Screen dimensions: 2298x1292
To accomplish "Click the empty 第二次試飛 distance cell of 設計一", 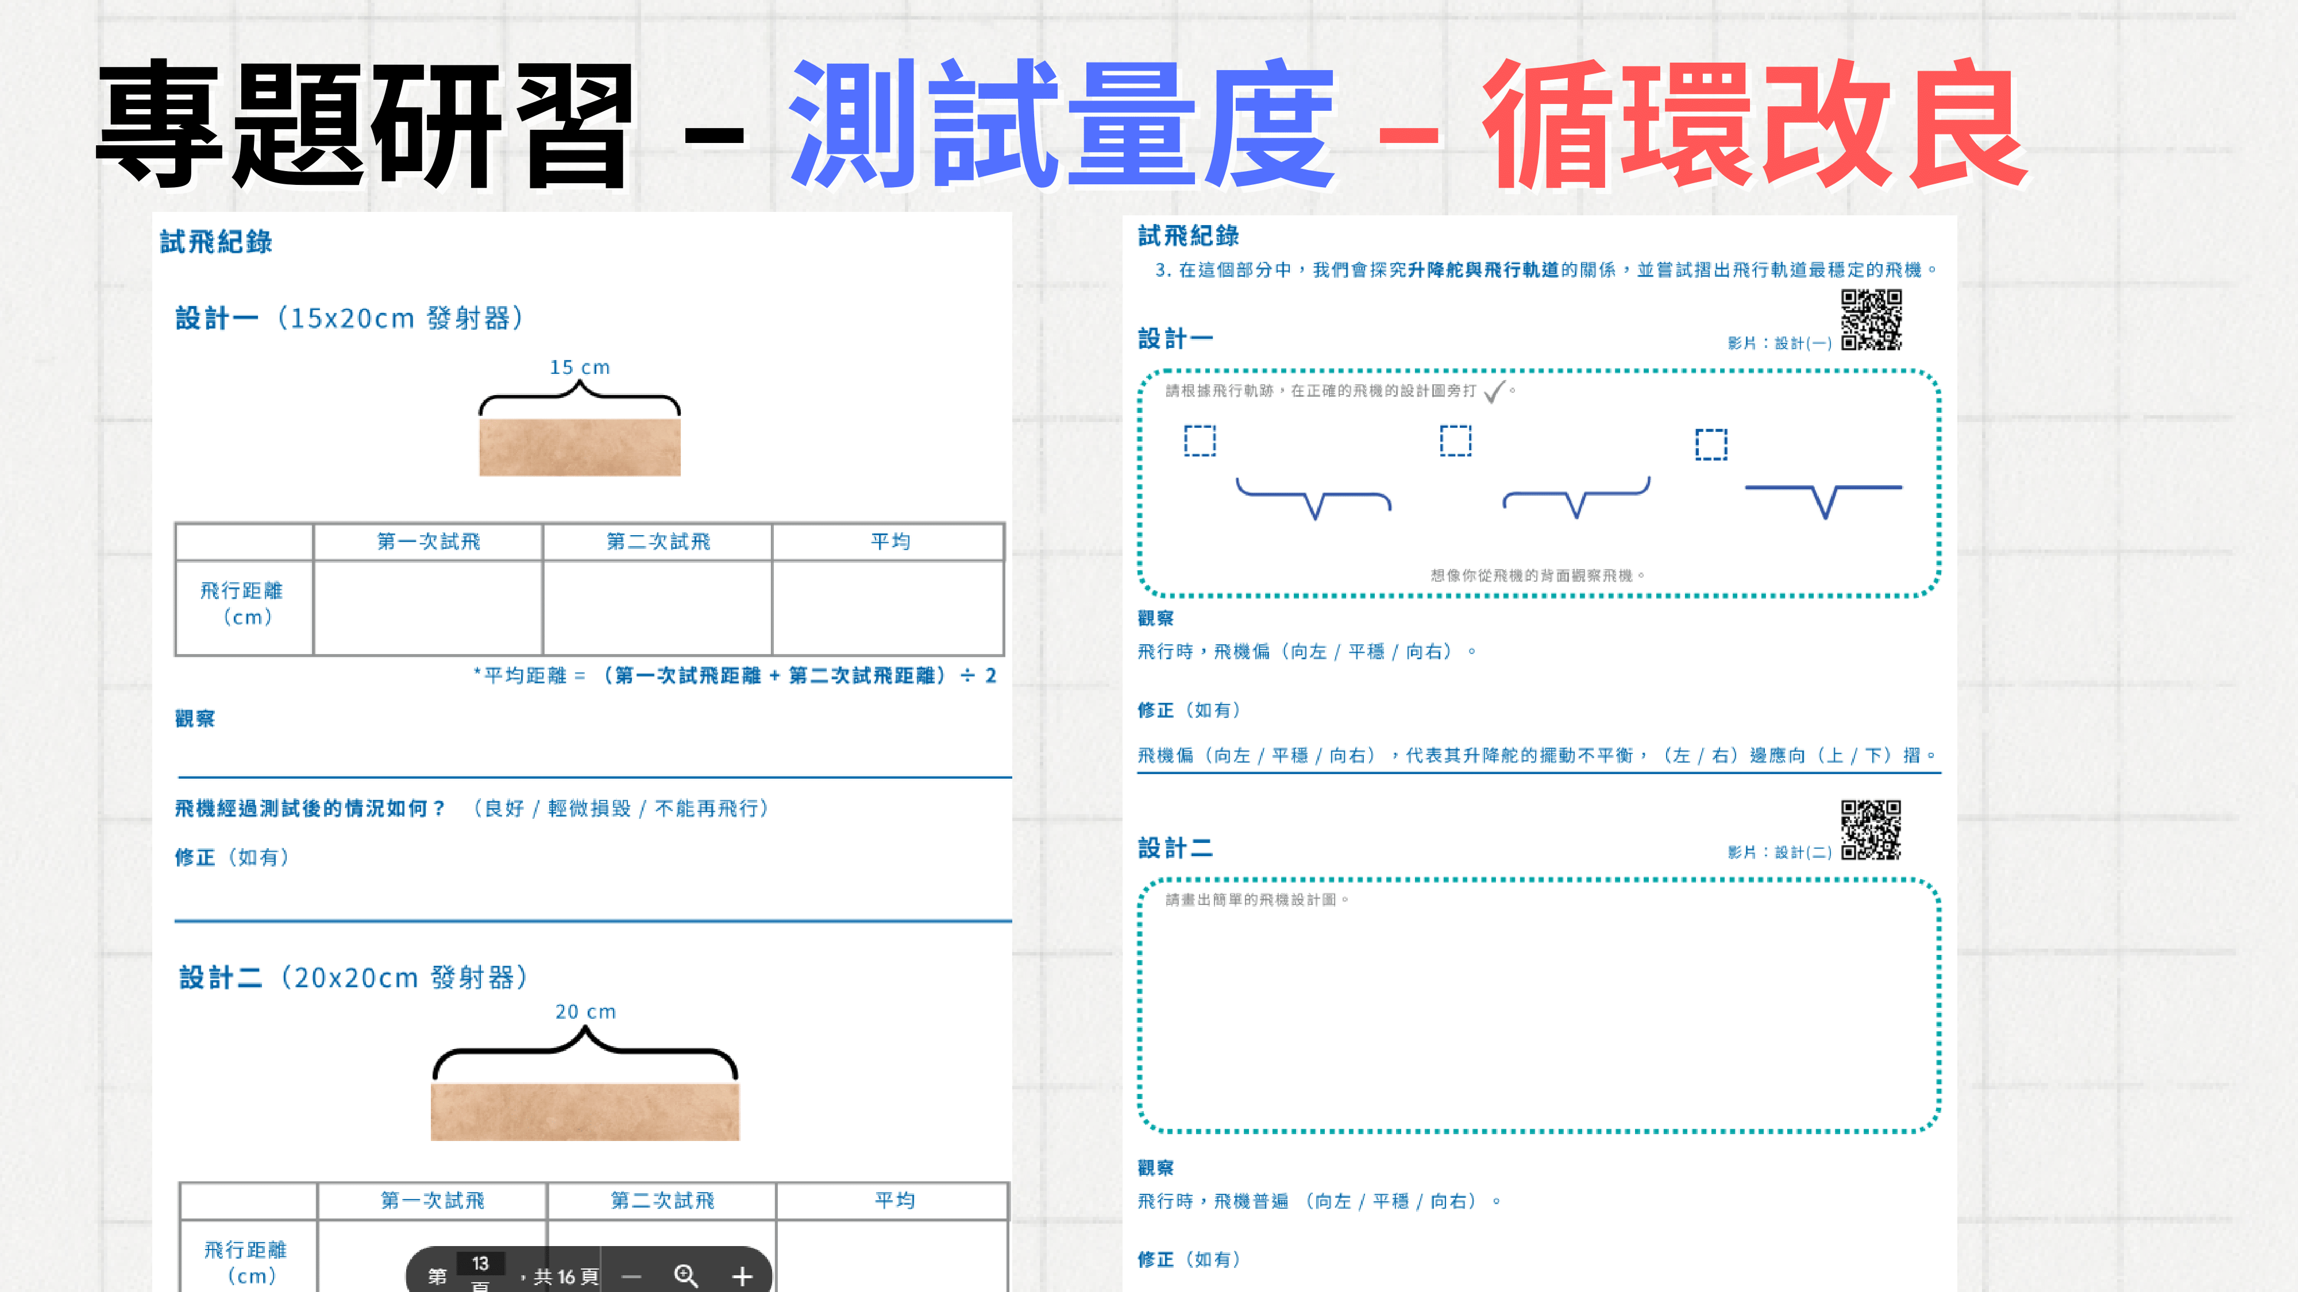I will 657,607.
